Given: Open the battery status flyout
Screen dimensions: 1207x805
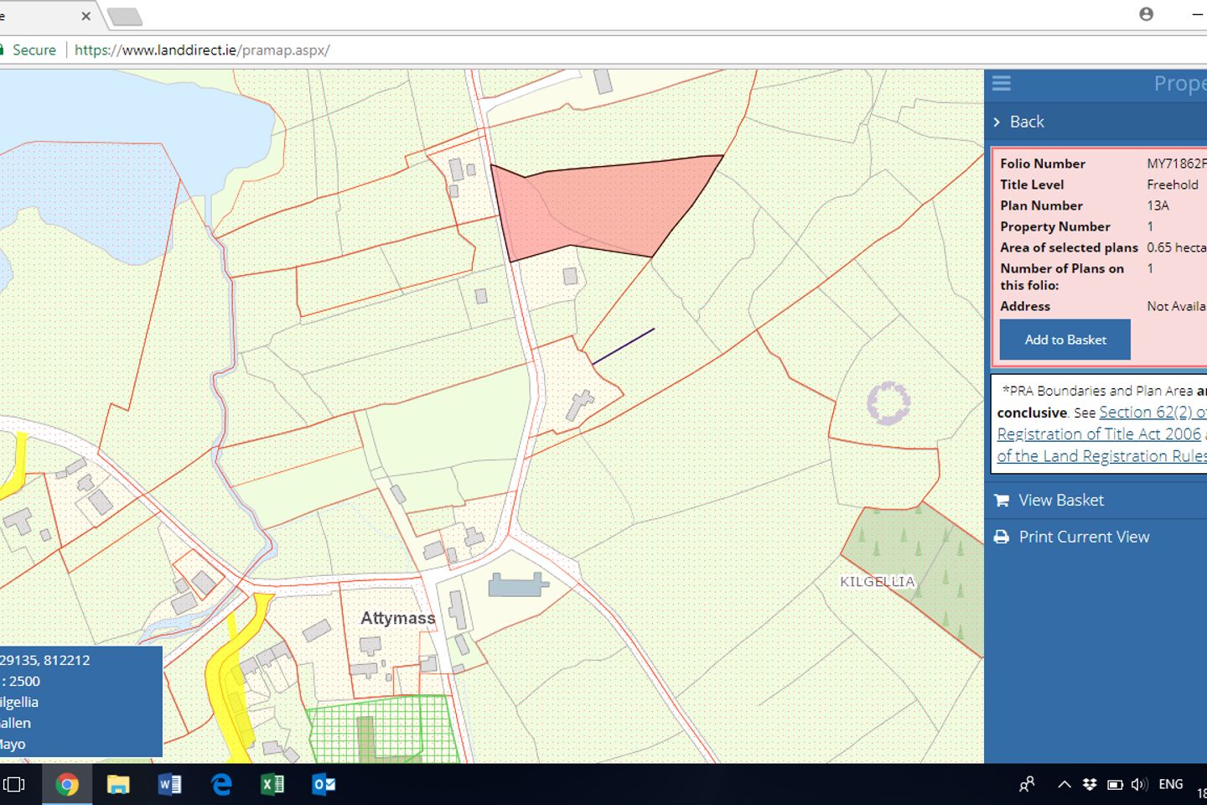Looking at the screenshot, I should [x=1115, y=784].
